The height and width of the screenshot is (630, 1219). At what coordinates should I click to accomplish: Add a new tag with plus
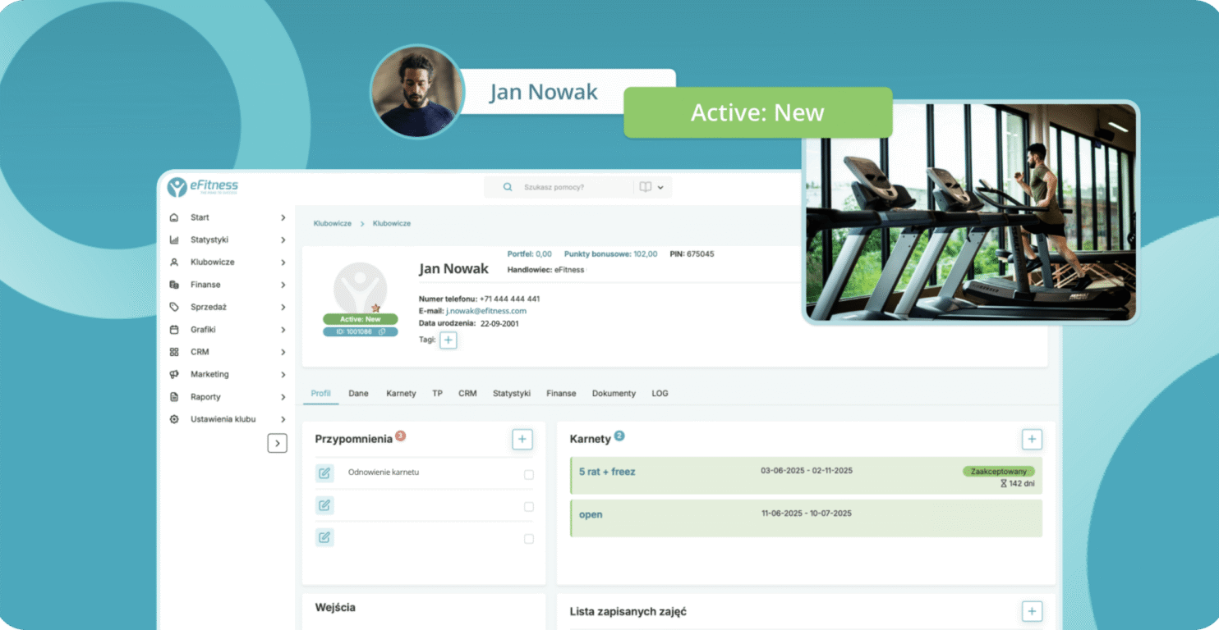coord(448,340)
